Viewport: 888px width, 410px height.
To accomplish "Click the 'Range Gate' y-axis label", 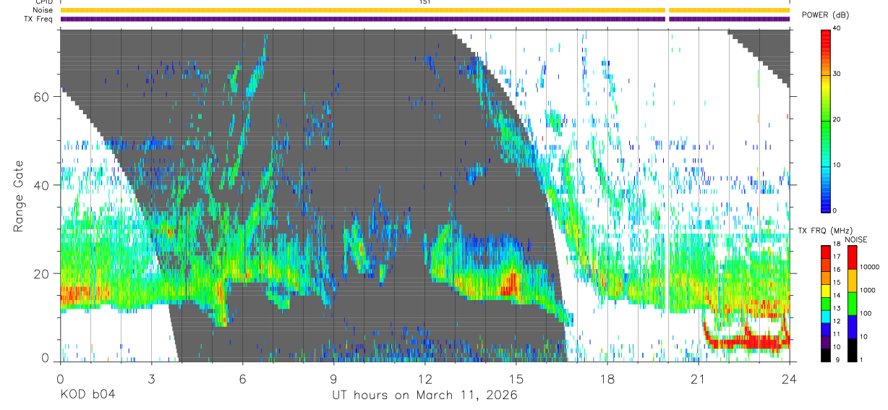I will point(18,196).
